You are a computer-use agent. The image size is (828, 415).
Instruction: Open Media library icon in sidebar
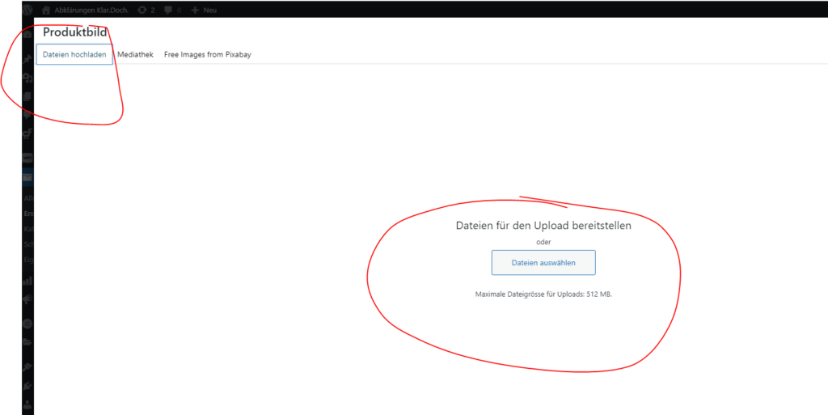coord(27,78)
